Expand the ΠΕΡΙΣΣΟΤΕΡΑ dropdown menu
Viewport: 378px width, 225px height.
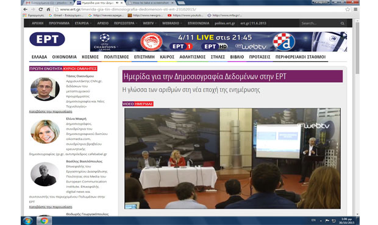click(126, 23)
